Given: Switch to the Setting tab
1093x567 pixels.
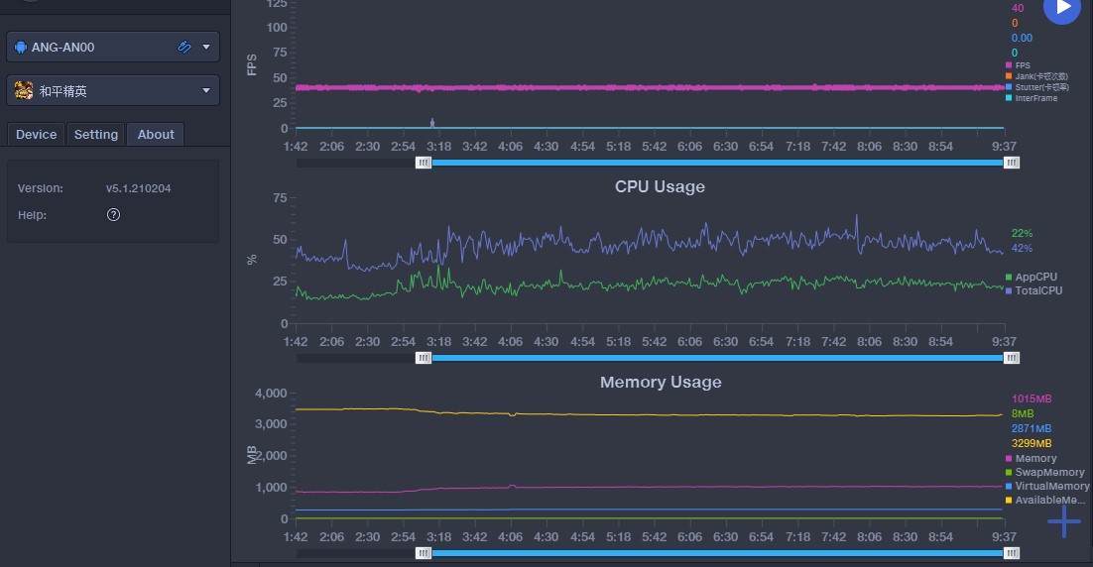Looking at the screenshot, I should [x=96, y=135].
